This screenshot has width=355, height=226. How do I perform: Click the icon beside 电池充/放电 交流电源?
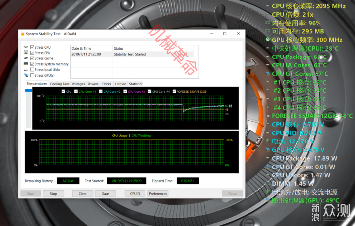(268, 192)
